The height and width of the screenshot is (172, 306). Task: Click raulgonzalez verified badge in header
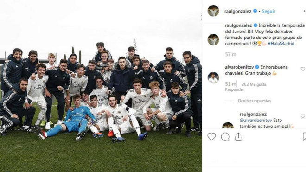click(255, 11)
